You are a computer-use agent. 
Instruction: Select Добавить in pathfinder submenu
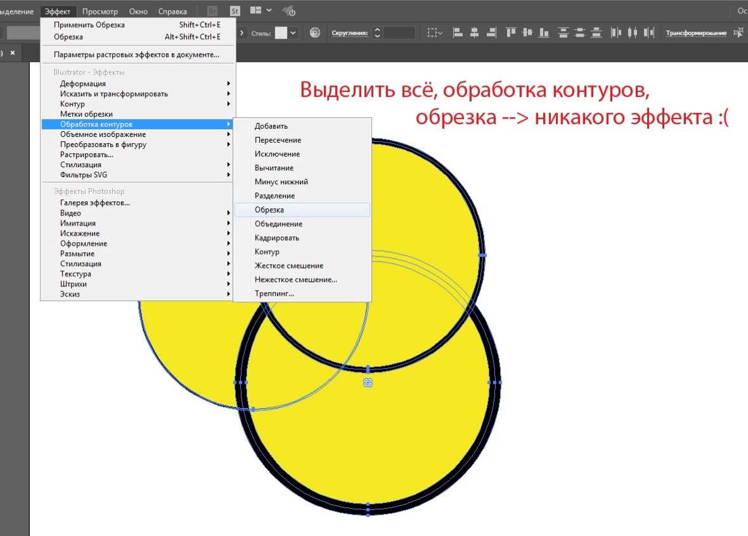click(x=302, y=126)
